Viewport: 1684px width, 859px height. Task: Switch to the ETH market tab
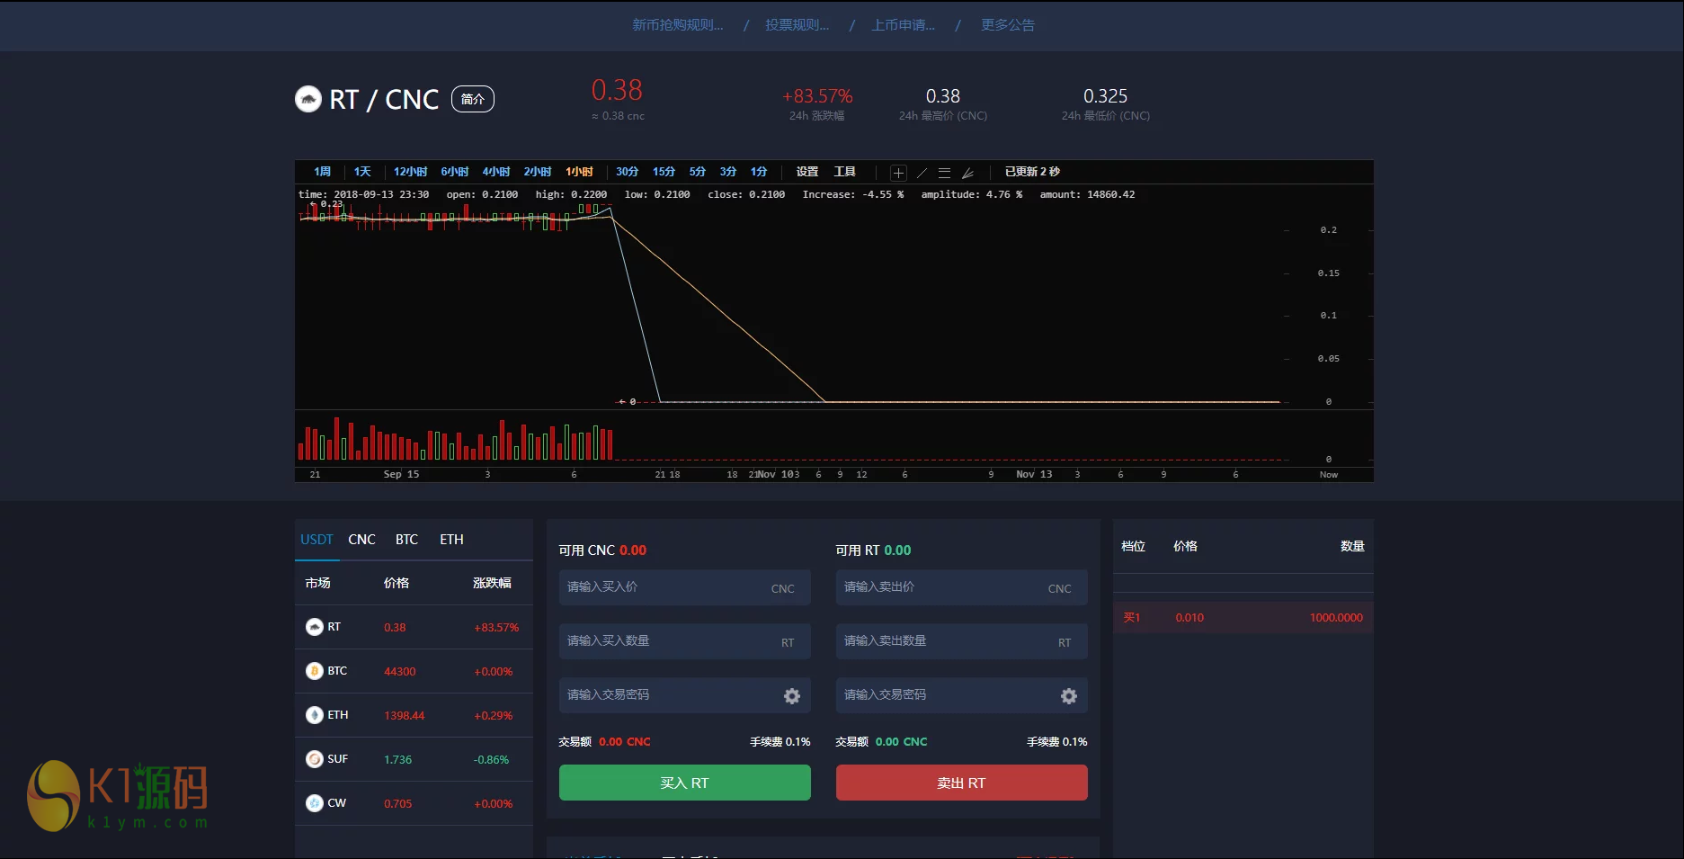pos(451,540)
